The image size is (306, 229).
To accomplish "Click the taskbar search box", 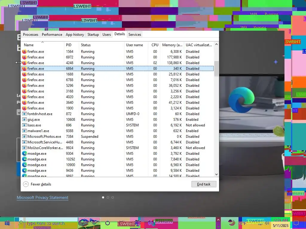I will 46,223.
